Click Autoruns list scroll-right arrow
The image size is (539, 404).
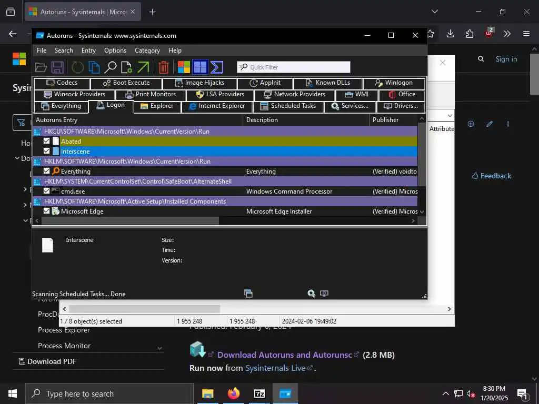413,221
